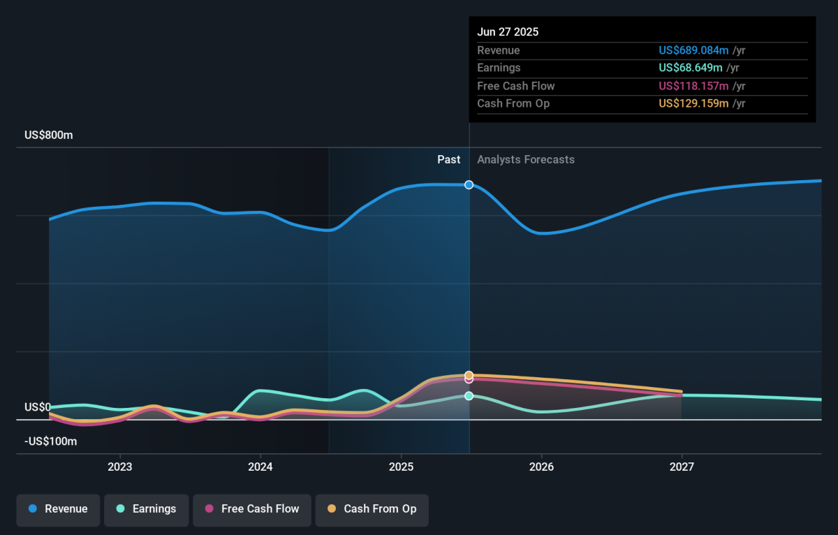The width and height of the screenshot is (838, 535).
Task: Click the 2026 label on the time axis
Action: click(542, 467)
